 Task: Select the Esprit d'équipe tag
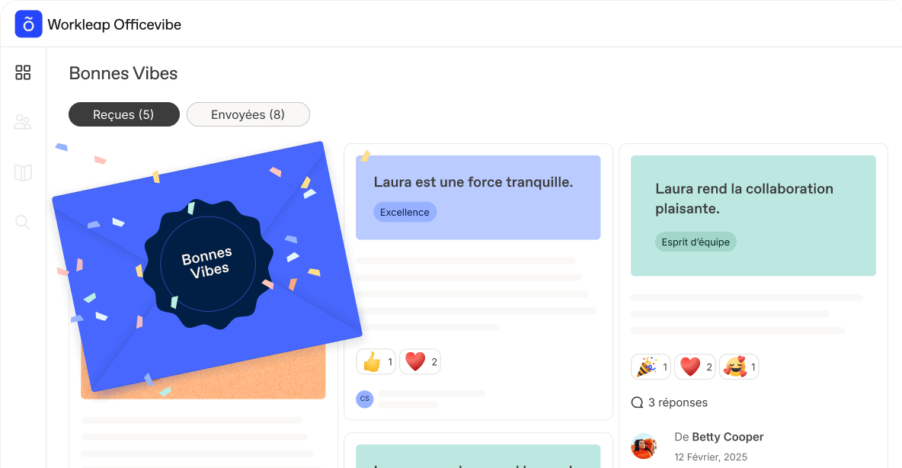(x=696, y=242)
